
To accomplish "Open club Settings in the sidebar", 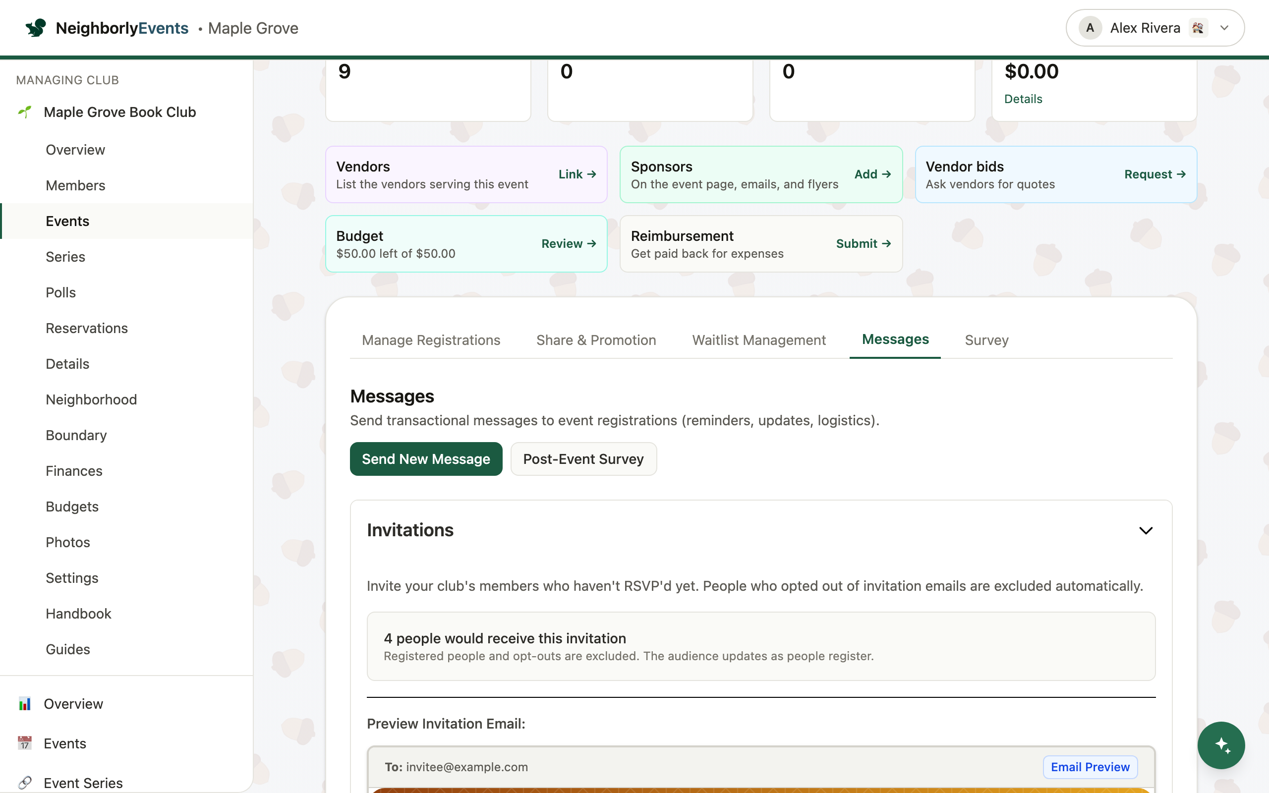I will tap(126, 577).
